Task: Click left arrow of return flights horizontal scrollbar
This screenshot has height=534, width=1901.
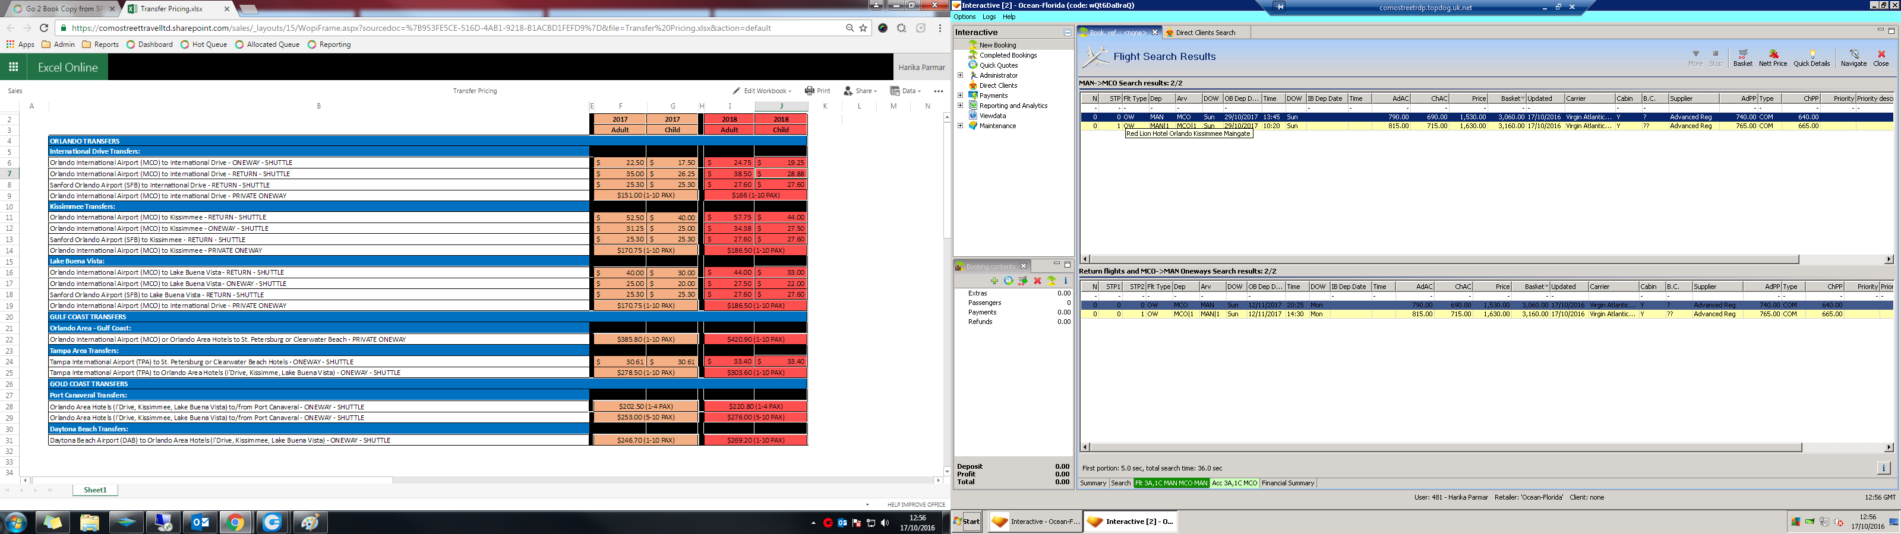Action: pos(1085,447)
